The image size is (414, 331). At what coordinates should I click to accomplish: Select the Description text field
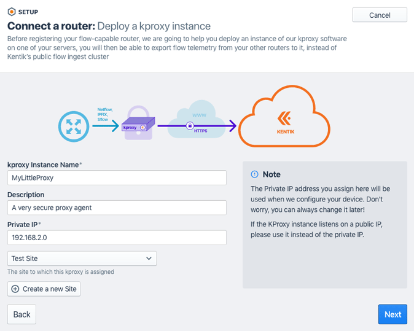(x=117, y=208)
